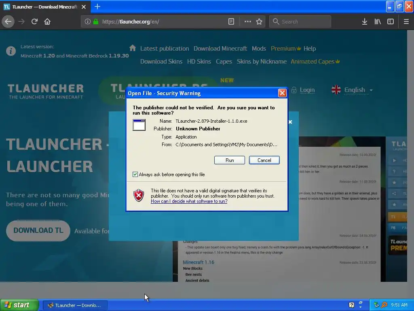
Task: Open Skins by Nickname link
Action: point(262,62)
